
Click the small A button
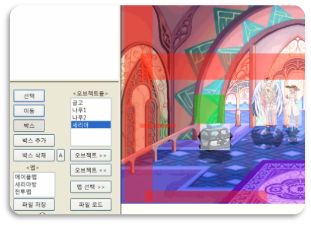pos(61,155)
